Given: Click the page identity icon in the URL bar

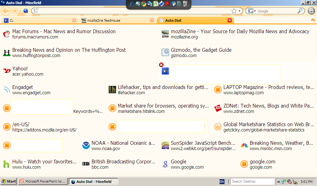Looking at the screenshot, I should (36, 11).
